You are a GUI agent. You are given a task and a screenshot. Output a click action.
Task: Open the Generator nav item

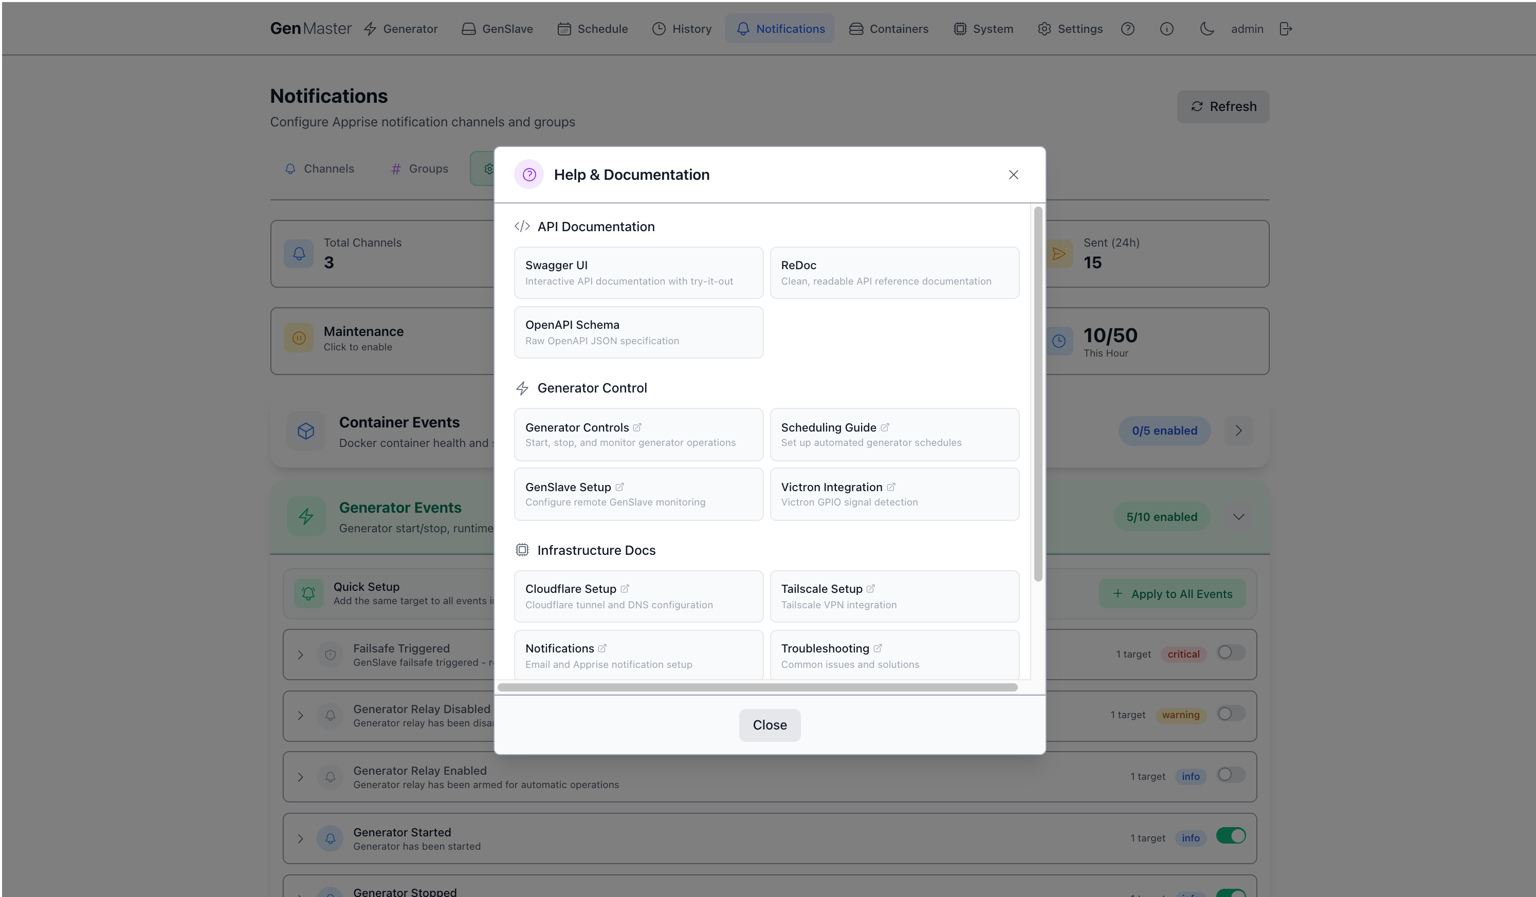point(400,29)
